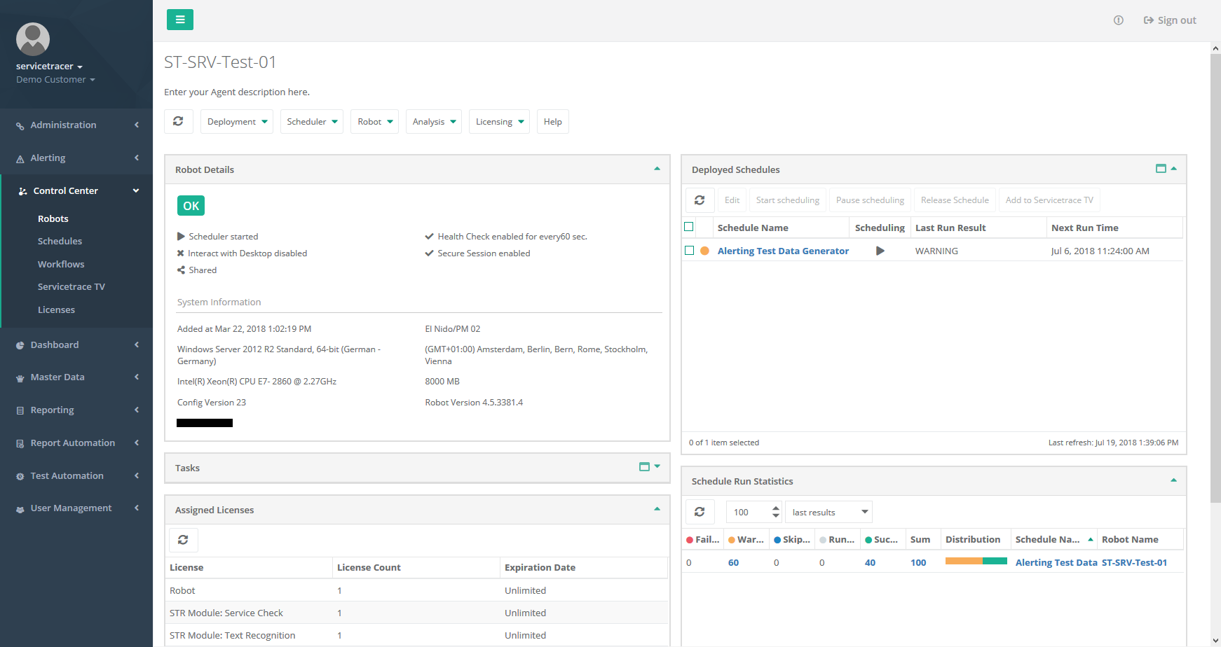Screen dimensions: 1221x647
Task: Click the Control Center icon in sidebar
Action: [22, 191]
